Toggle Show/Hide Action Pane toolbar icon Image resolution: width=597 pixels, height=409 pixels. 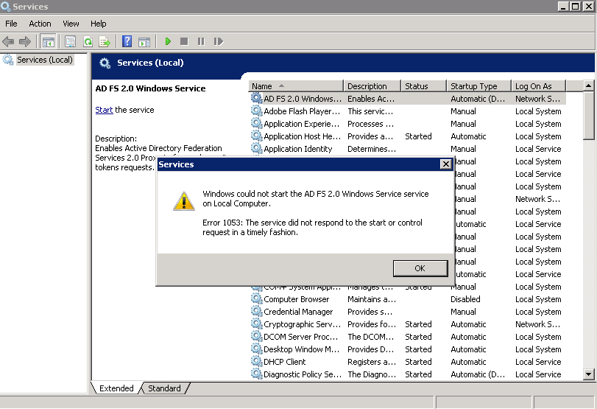click(144, 42)
